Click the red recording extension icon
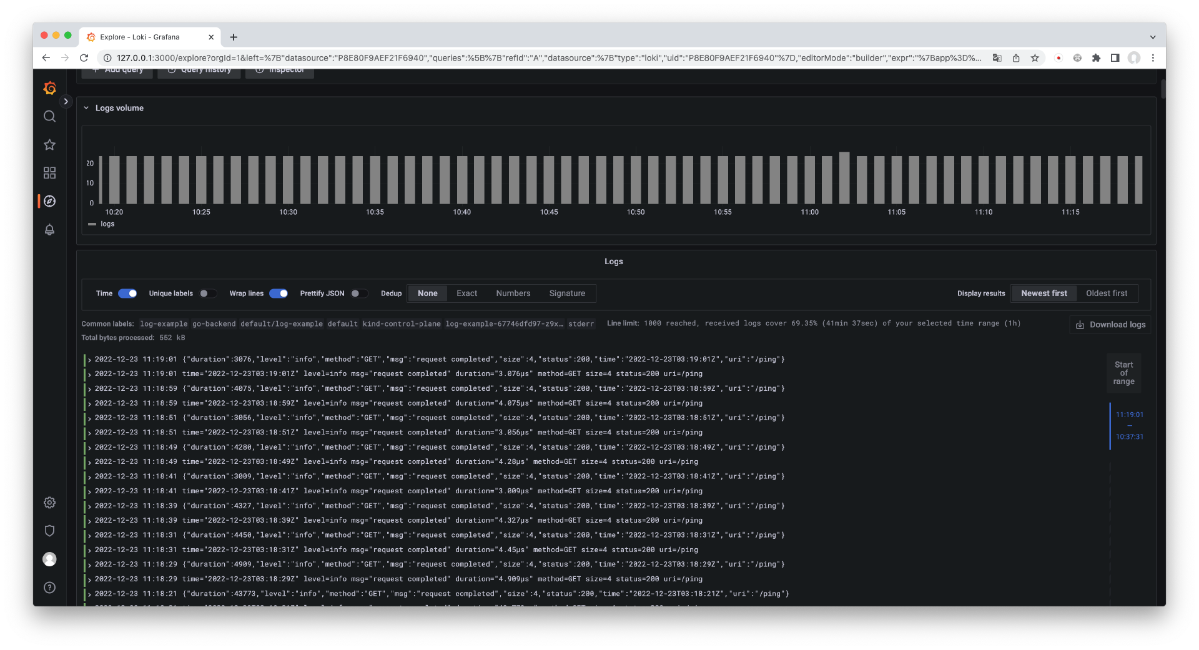 (x=1058, y=57)
